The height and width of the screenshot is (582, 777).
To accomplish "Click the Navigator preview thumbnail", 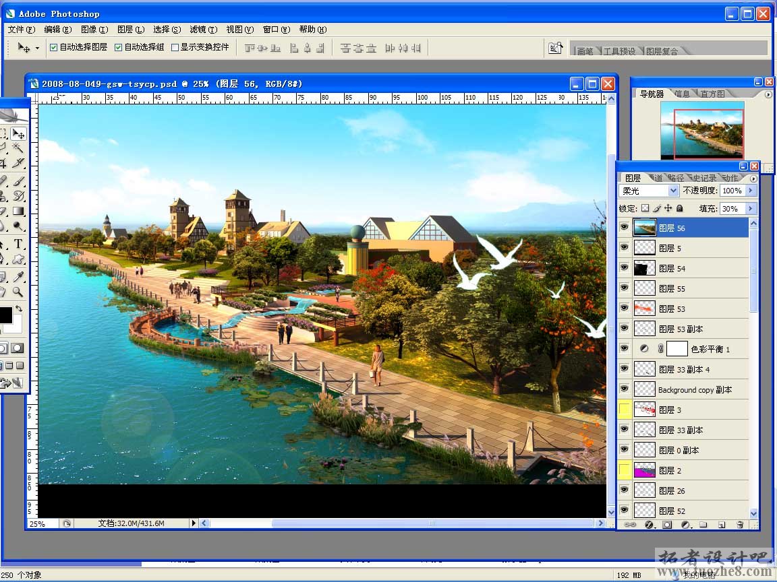I will tap(702, 130).
